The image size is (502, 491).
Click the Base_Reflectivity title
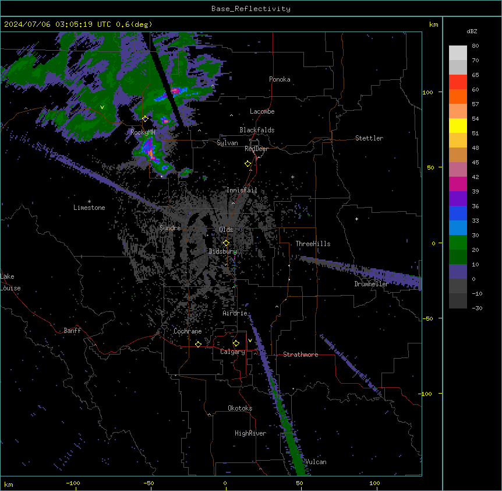coord(251,9)
